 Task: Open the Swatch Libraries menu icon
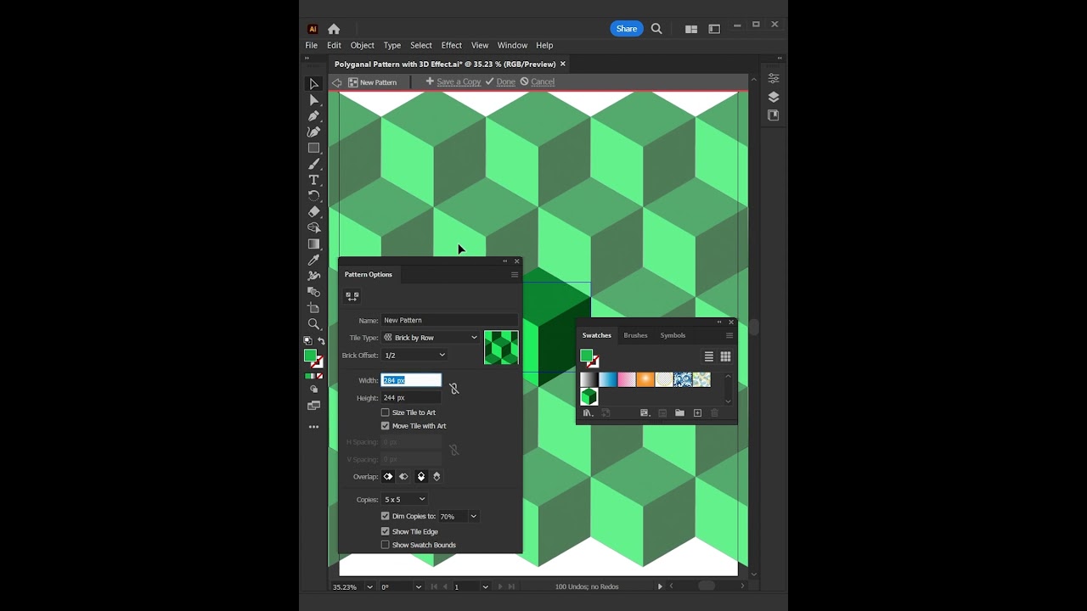[x=587, y=413]
